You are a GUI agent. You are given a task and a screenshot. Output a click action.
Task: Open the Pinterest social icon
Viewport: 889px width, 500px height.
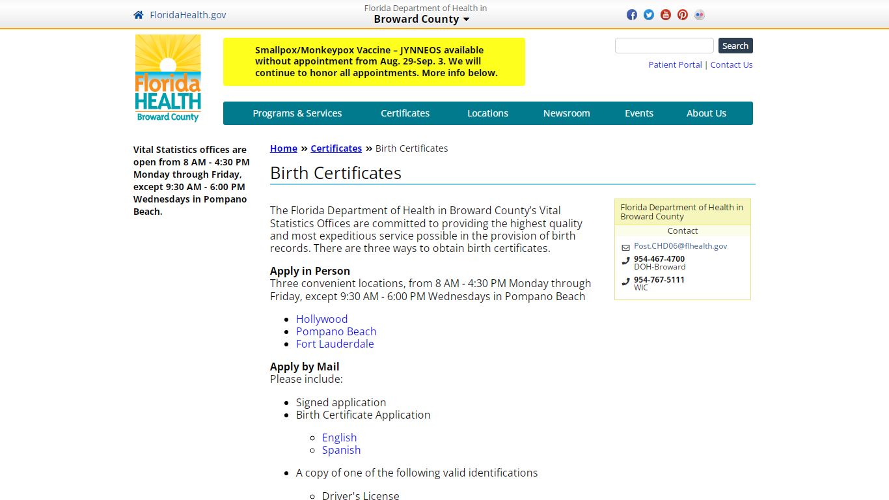pyautogui.click(x=683, y=15)
